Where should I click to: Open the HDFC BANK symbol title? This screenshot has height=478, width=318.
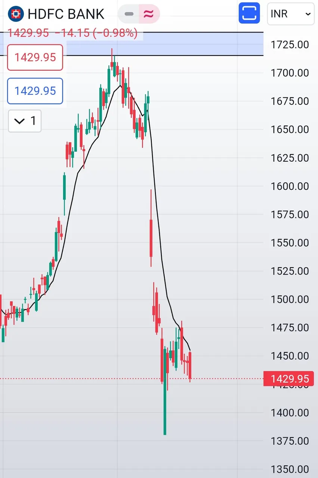pos(66,14)
